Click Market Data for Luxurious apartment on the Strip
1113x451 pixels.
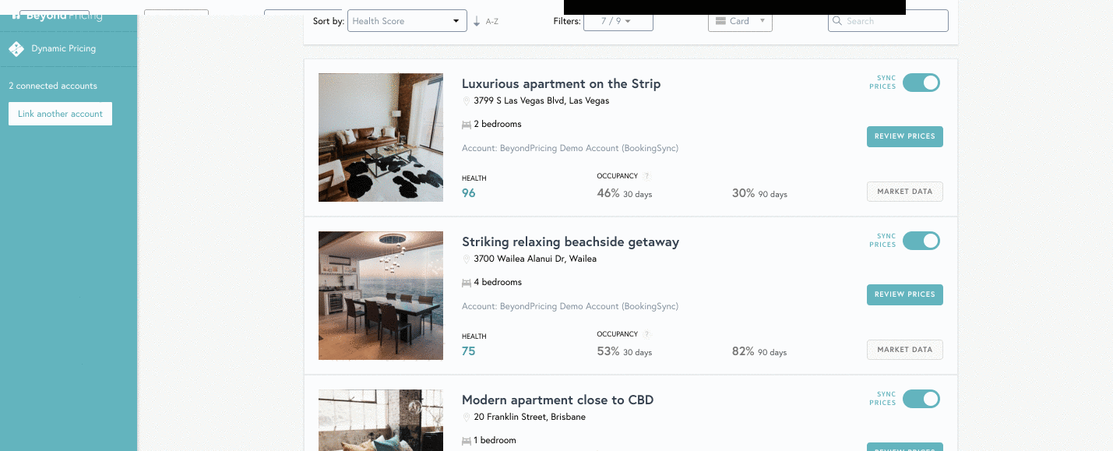tap(905, 192)
